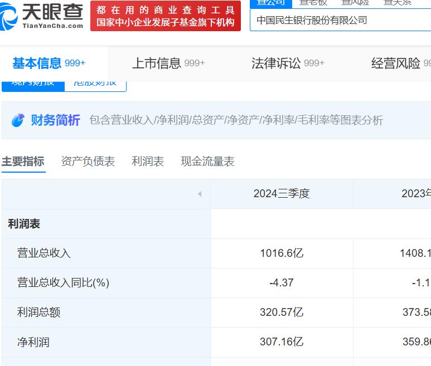Image resolution: width=431 pixels, height=366 pixels.
Task: Click the 2024三季度 column header
Action: 282,194
